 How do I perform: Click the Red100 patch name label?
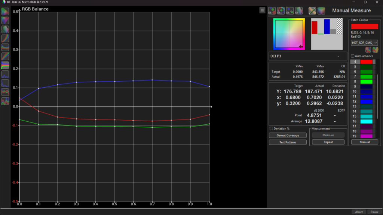[x=356, y=37]
